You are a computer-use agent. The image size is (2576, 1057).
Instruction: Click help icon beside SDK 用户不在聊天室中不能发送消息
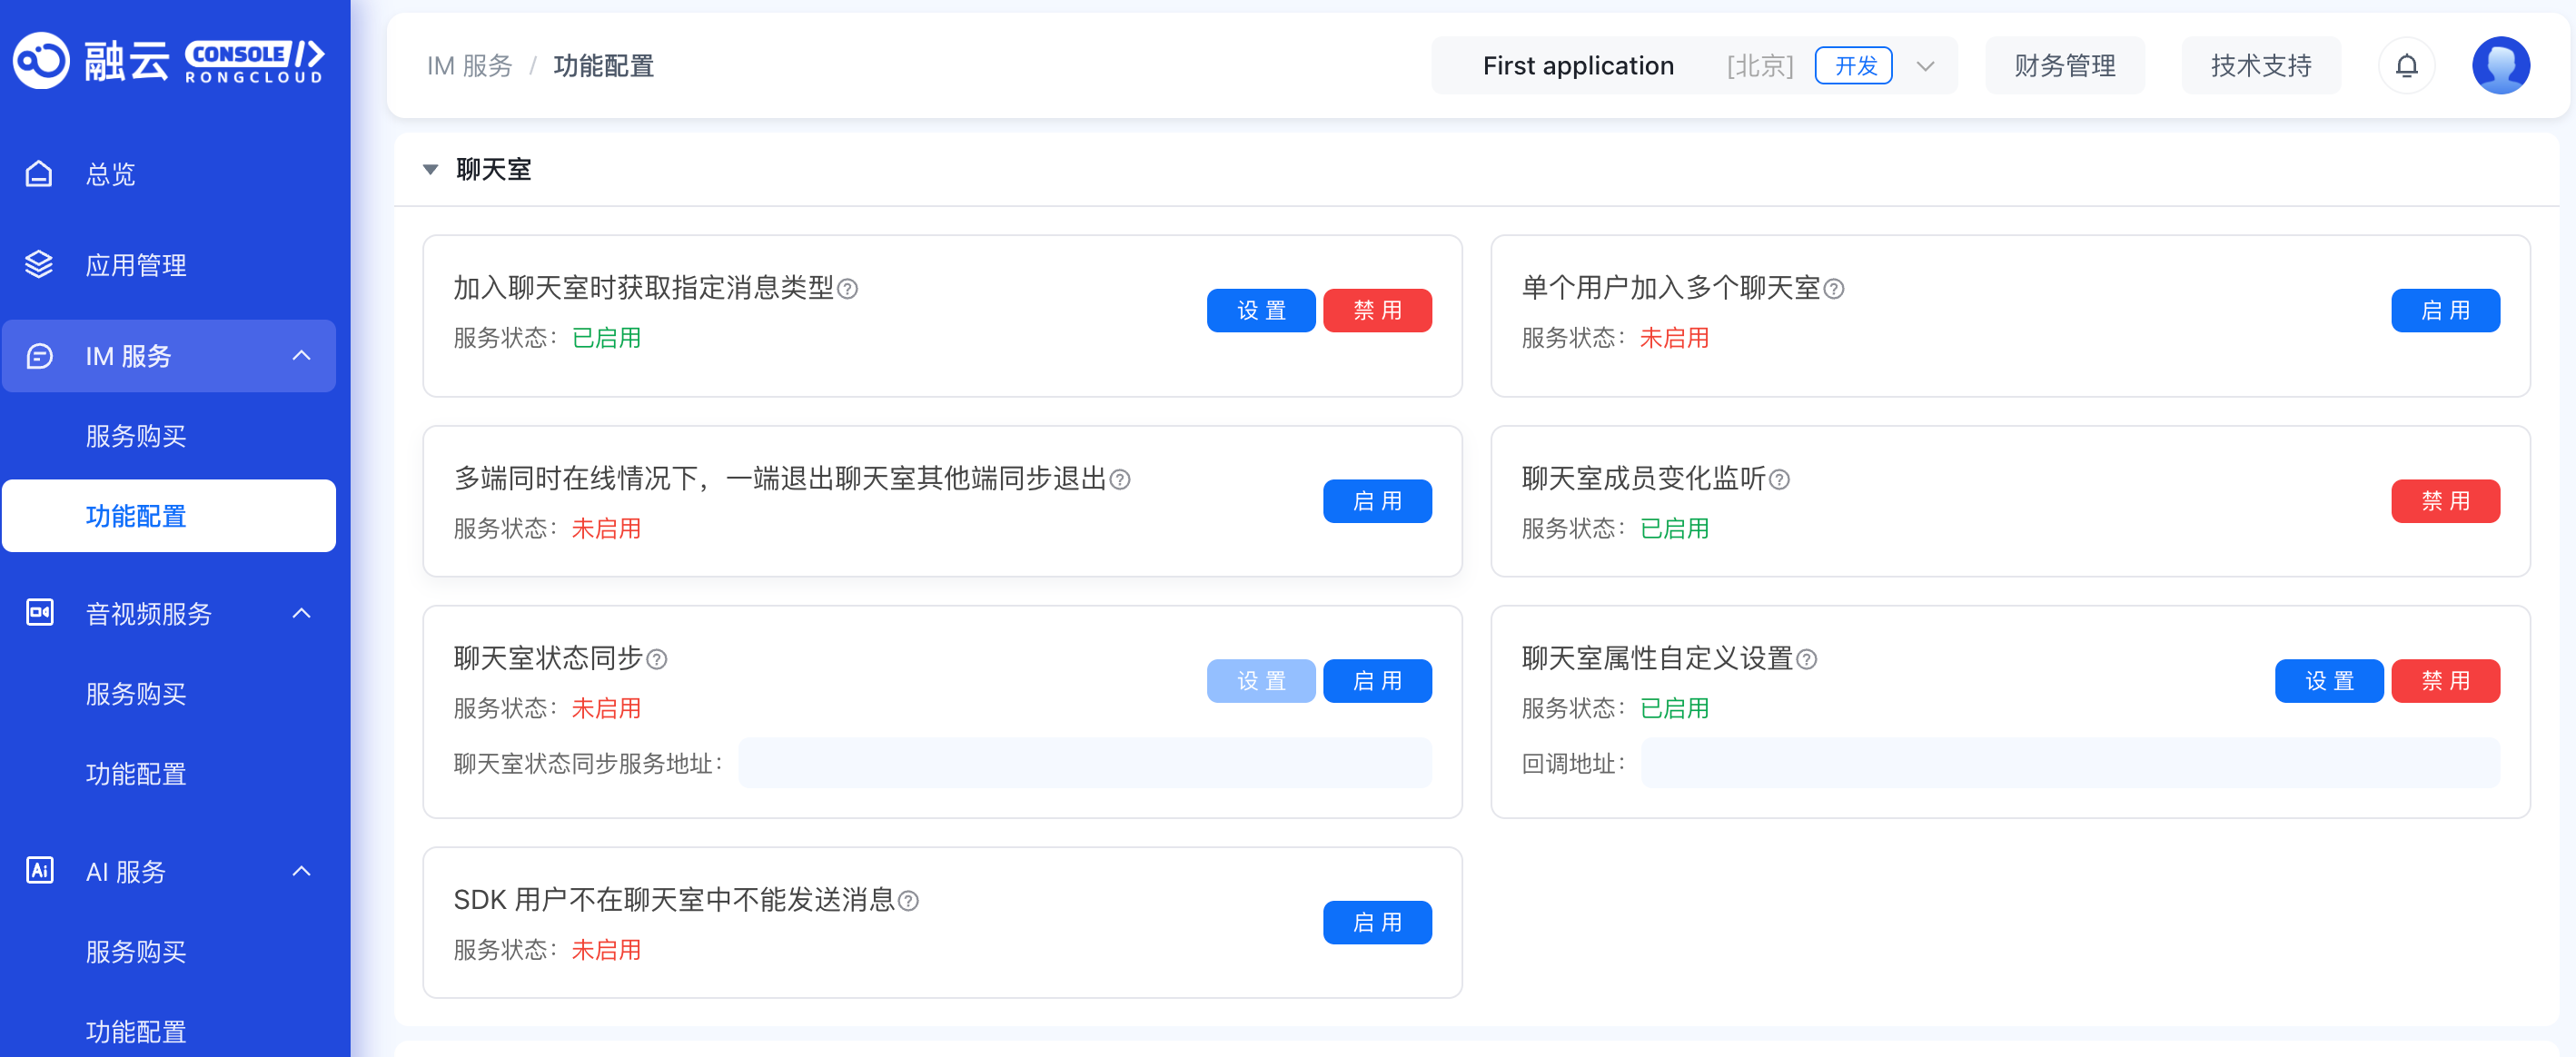point(908,901)
